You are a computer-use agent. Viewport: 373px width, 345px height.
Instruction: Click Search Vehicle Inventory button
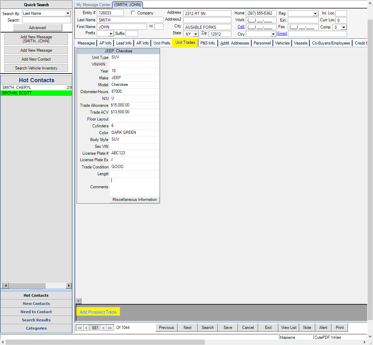point(36,68)
